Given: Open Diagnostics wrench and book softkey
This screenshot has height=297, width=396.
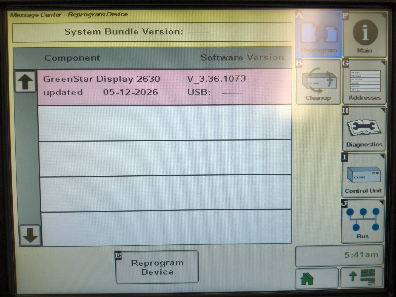Looking at the screenshot, I should click(364, 129).
